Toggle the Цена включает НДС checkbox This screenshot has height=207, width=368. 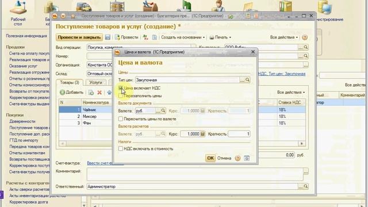click(120, 88)
